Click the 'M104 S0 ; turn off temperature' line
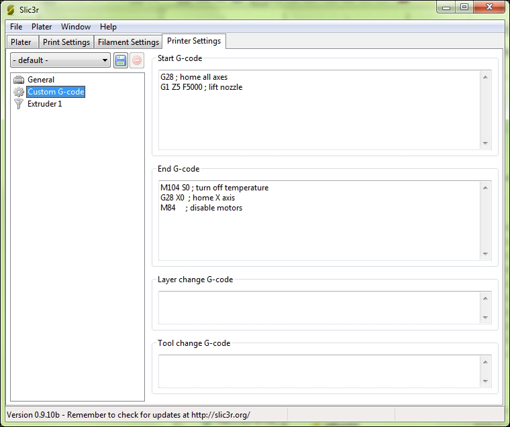 214,188
